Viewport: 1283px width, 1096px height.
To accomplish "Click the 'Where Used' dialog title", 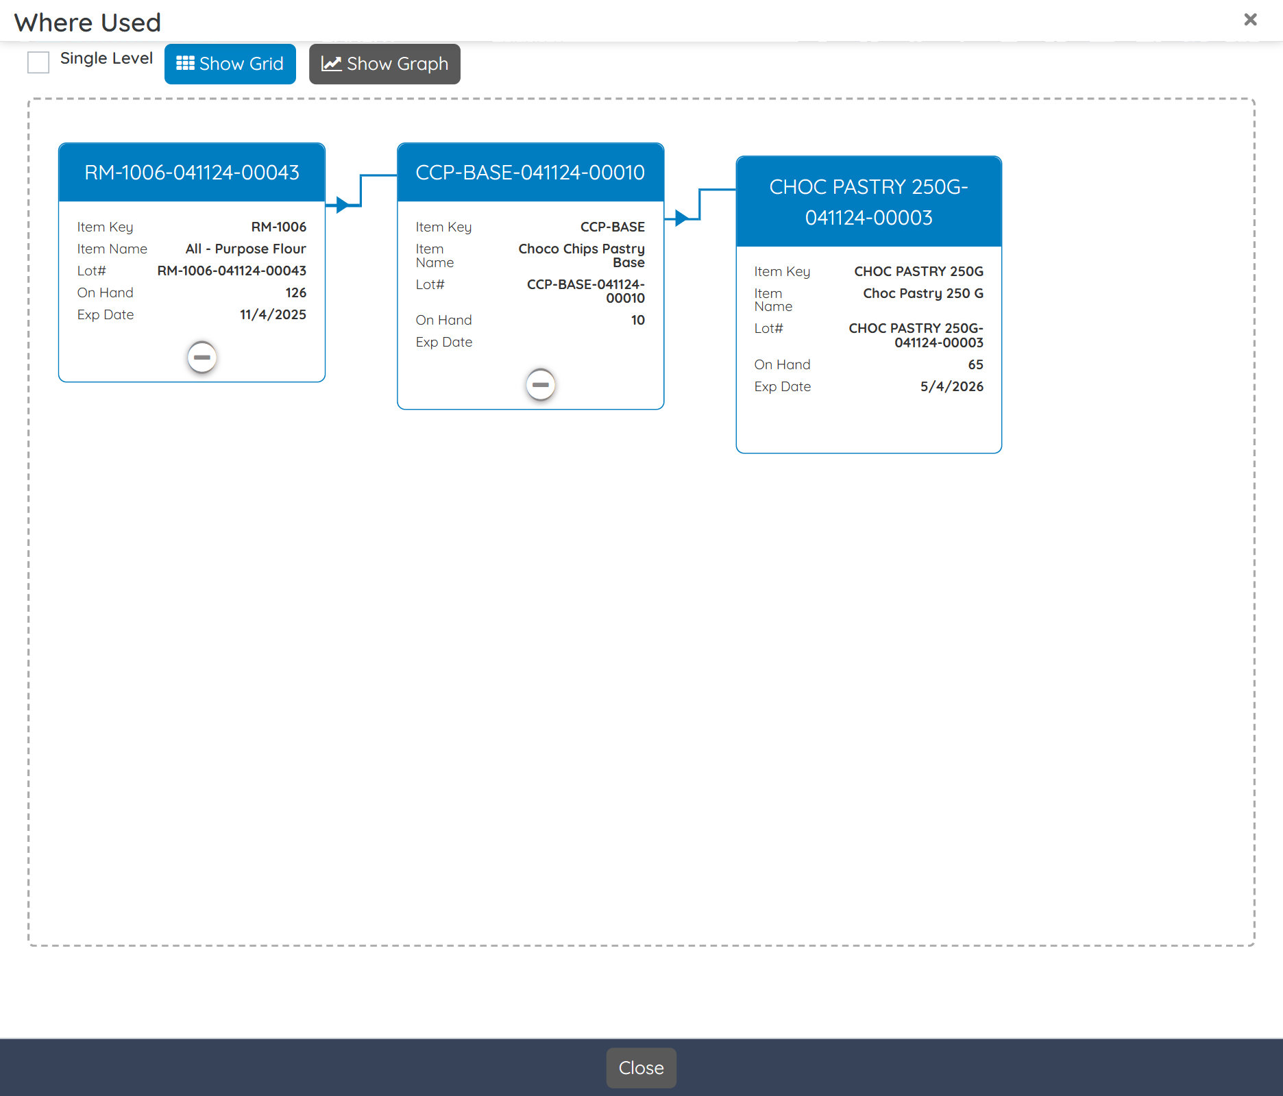I will click(x=88, y=23).
